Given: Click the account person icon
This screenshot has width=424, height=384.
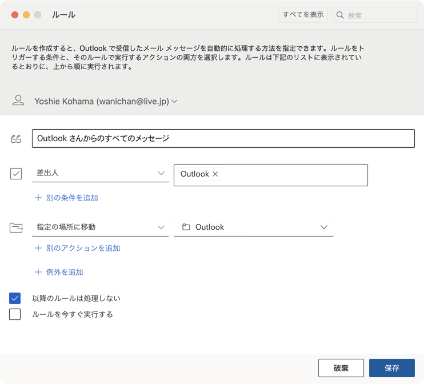Looking at the screenshot, I should pos(18,101).
